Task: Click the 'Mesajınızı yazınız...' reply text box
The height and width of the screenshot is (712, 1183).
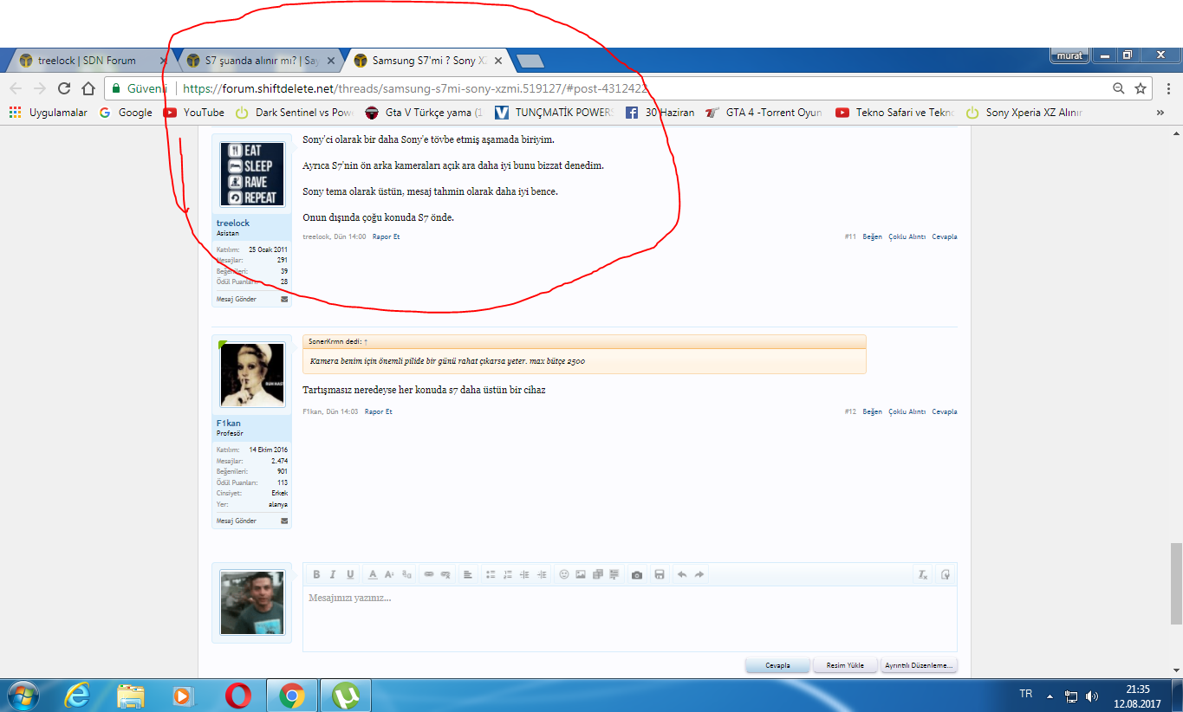Action: pyautogui.click(x=629, y=618)
